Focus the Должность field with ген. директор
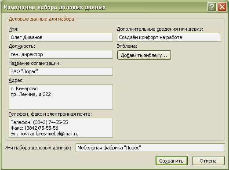Image resolution: width=229 pixels, height=170 pixels. 61,54
